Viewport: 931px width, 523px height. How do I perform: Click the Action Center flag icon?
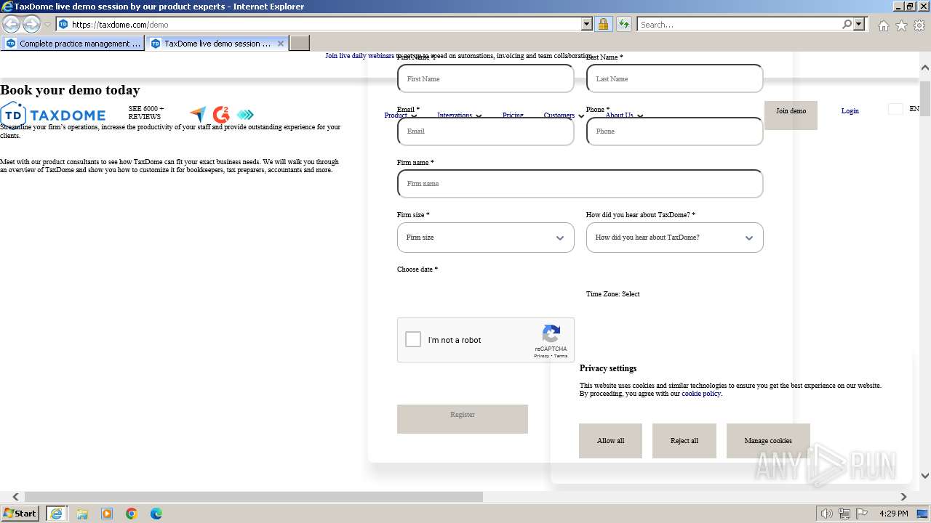862,514
